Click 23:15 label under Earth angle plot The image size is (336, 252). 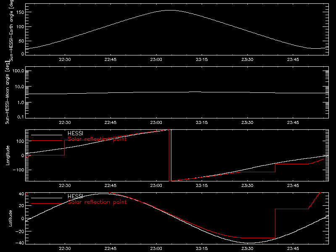[202, 60]
